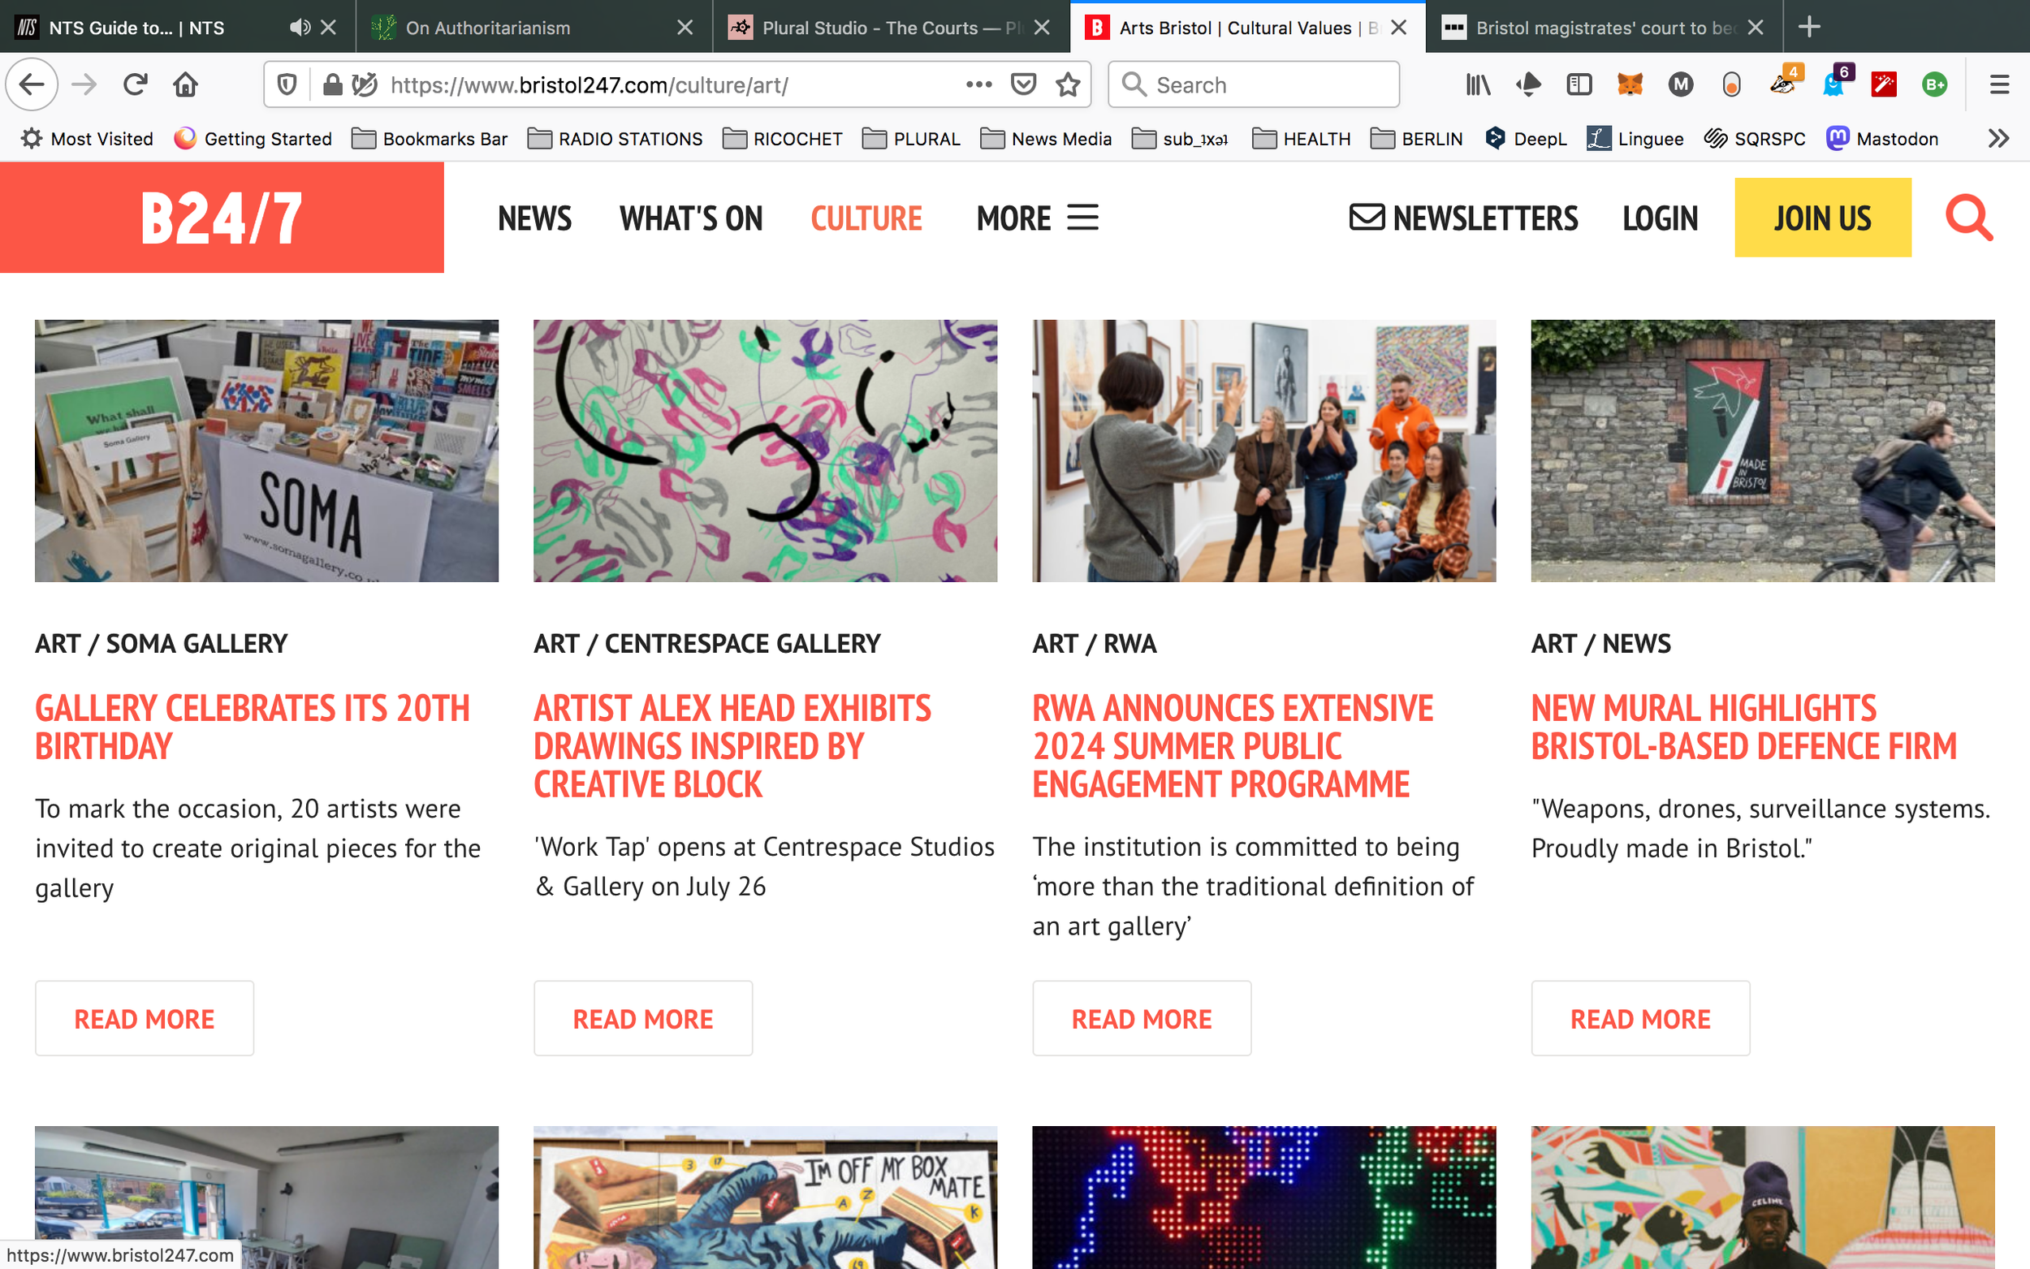The width and height of the screenshot is (2030, 1269).
Task: Click LOGIN link
Action: pyautogui.click(x=1660, y=218)
